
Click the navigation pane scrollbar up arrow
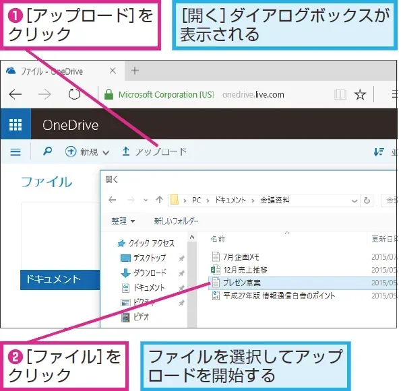coord(192,238)
